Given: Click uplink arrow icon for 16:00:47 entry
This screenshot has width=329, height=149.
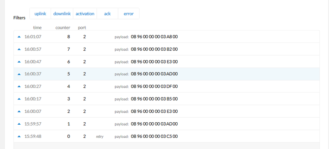Looking at the screenshot, I should (19, 62).
